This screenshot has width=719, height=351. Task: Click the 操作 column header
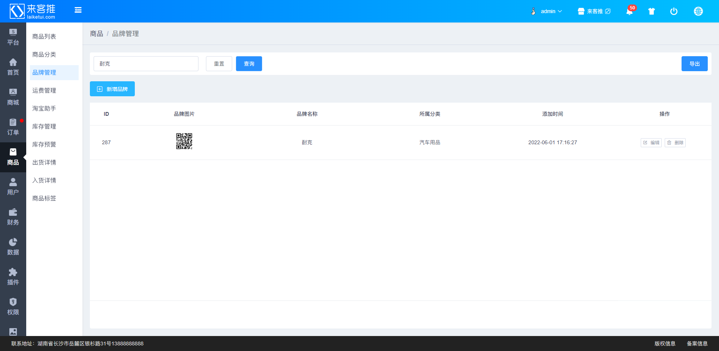click(665, 114)
